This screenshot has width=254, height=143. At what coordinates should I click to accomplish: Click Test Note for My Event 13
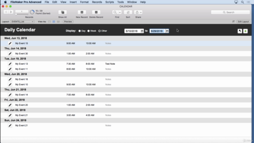(110, 64)
